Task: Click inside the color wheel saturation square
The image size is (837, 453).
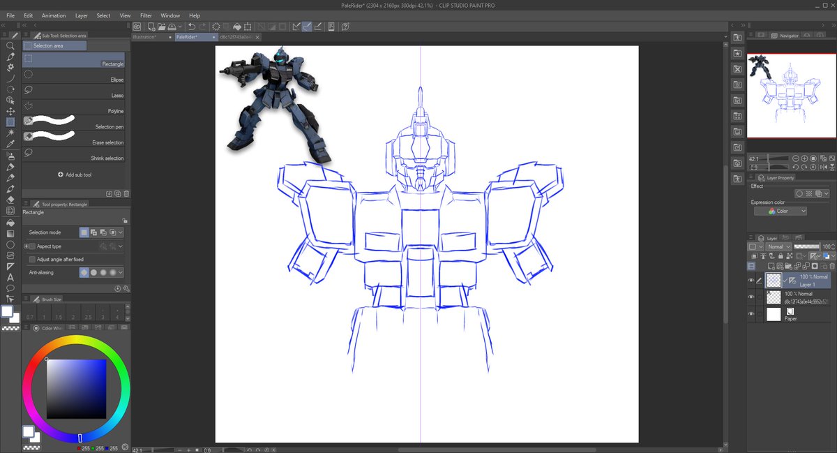Action: pyautogui.click(x=77, y=388)
